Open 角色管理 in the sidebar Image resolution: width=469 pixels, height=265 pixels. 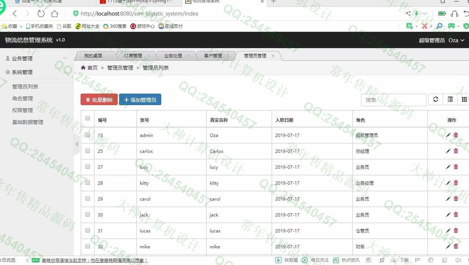point(23,98)
